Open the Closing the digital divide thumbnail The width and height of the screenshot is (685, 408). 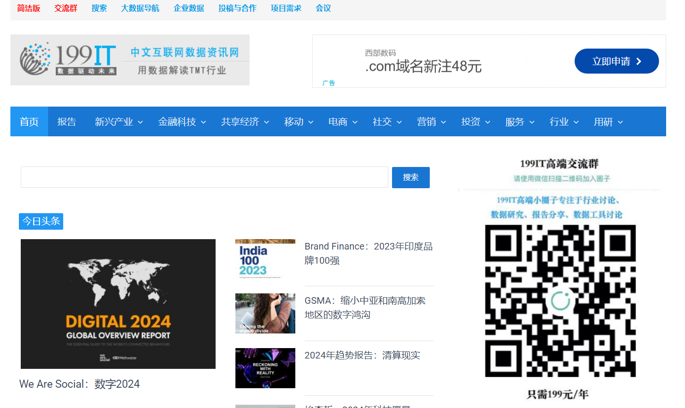click(265, 313)
